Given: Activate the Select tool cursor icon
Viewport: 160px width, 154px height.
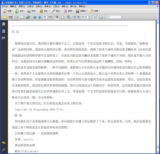Looking at the screenshot, I should (x=57, y=17).
